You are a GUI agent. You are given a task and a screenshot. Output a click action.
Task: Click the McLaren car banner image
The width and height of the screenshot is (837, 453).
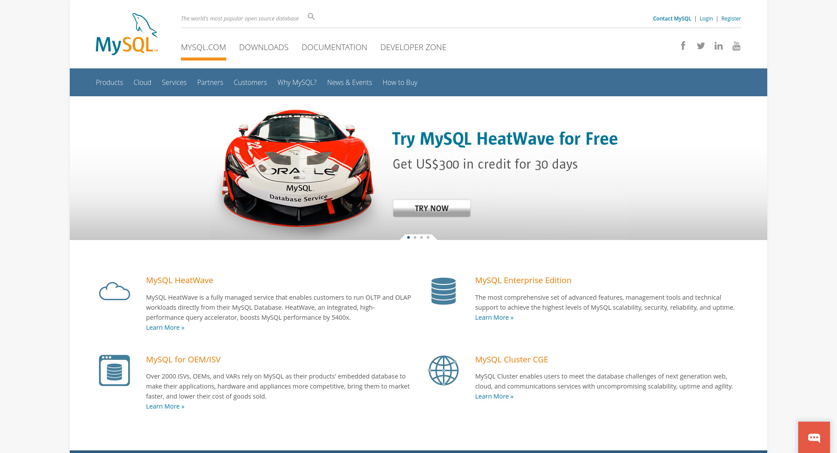tap(298, 169)
